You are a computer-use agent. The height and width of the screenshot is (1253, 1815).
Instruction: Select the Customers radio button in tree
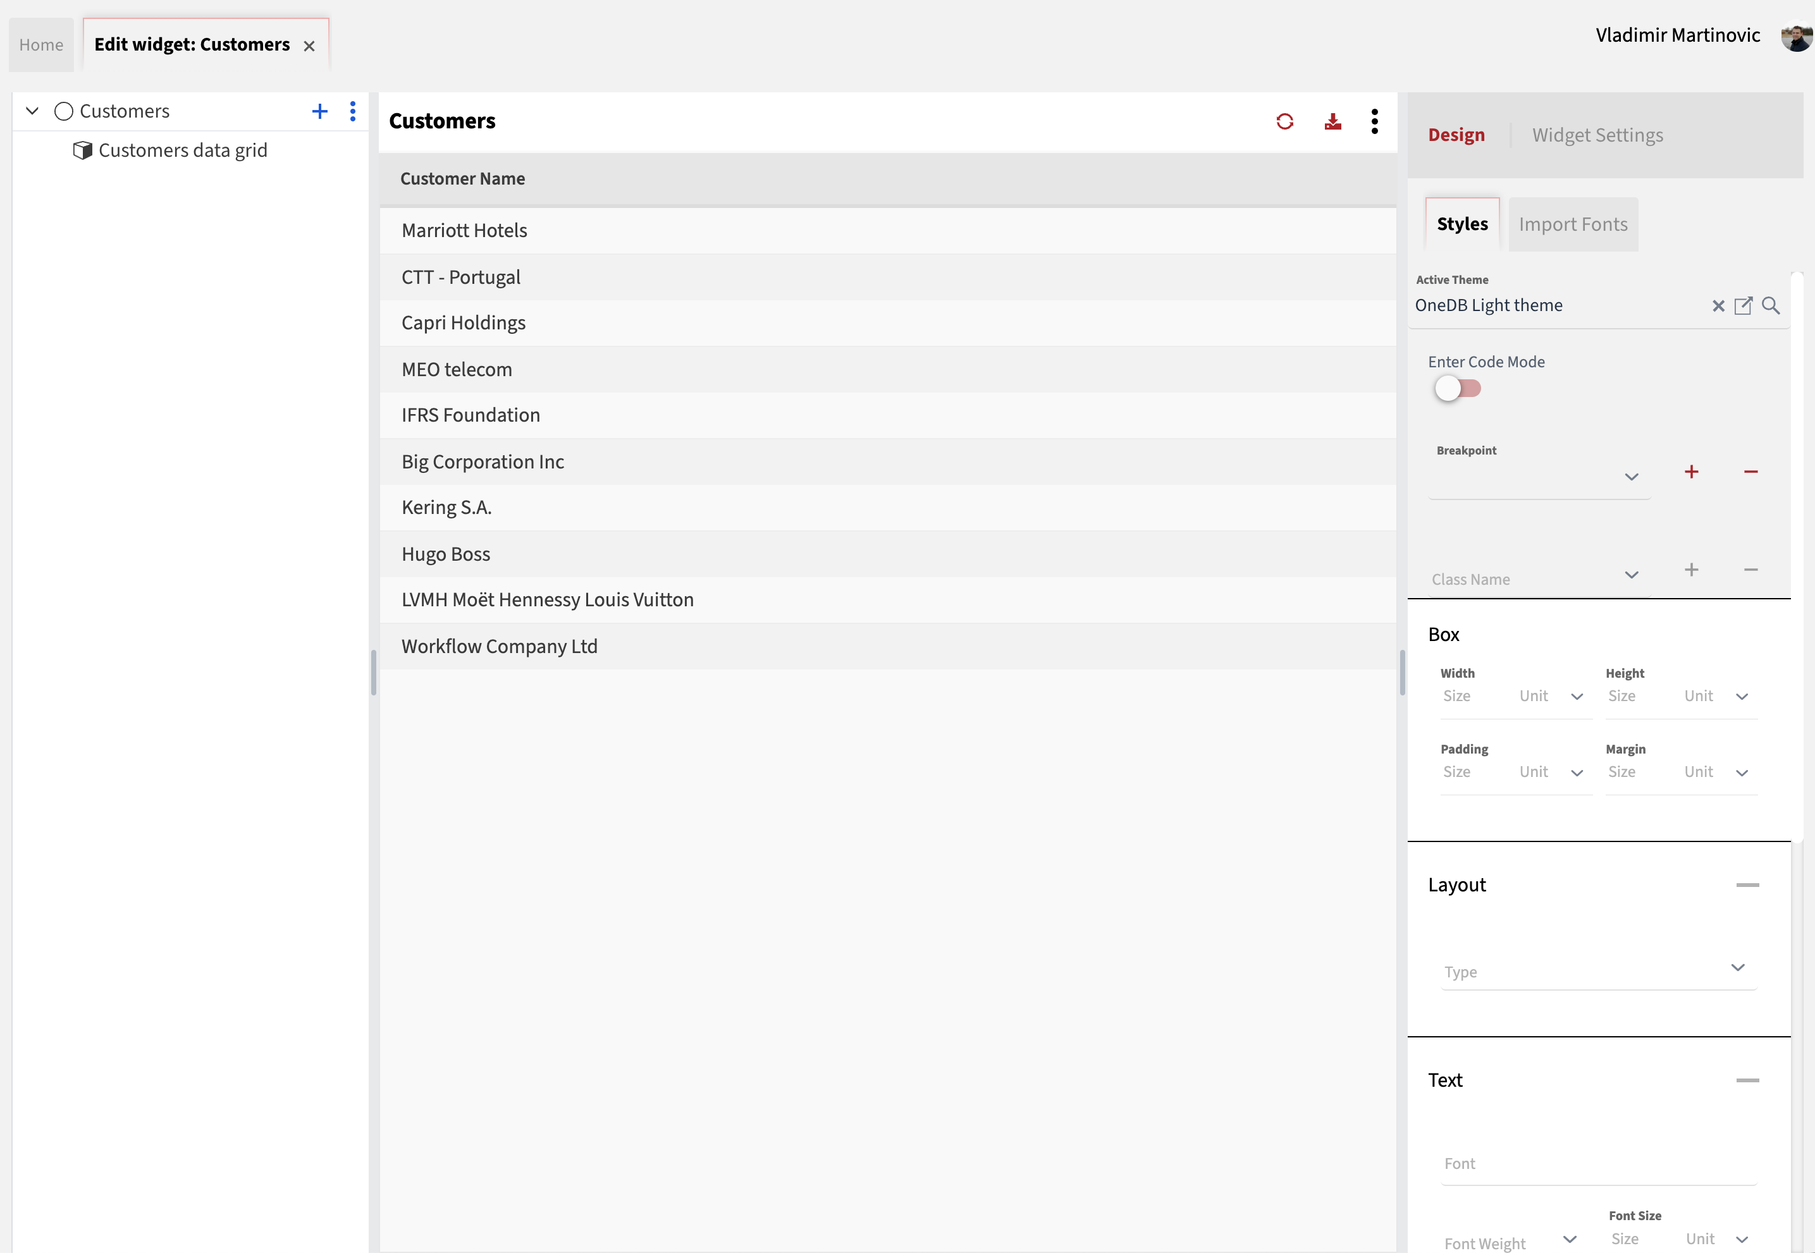pyautogui.click(x=64, y=111)
